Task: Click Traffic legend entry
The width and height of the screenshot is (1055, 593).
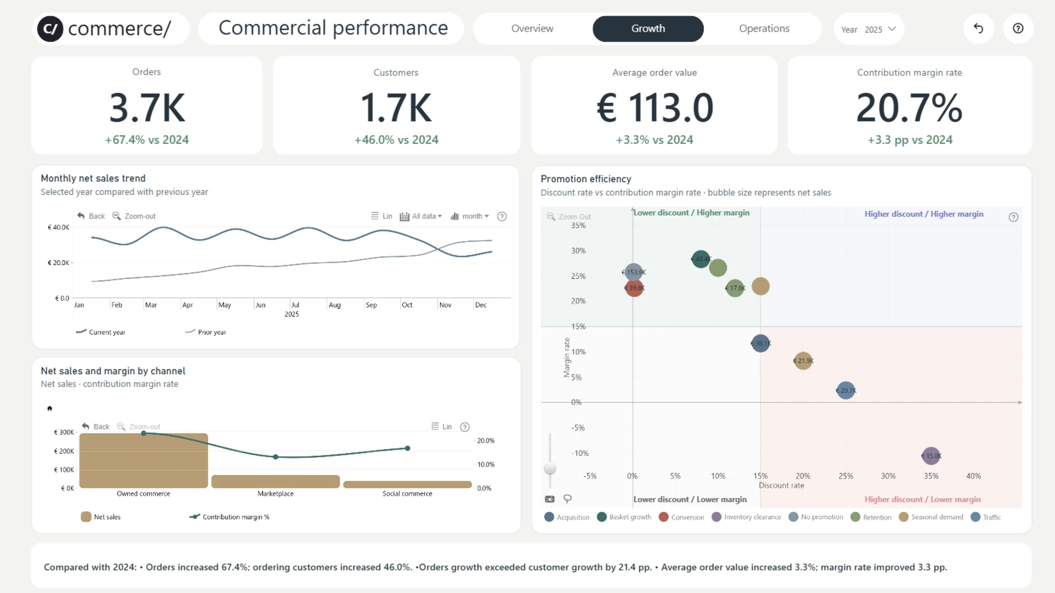Action: tap(986, 517)
